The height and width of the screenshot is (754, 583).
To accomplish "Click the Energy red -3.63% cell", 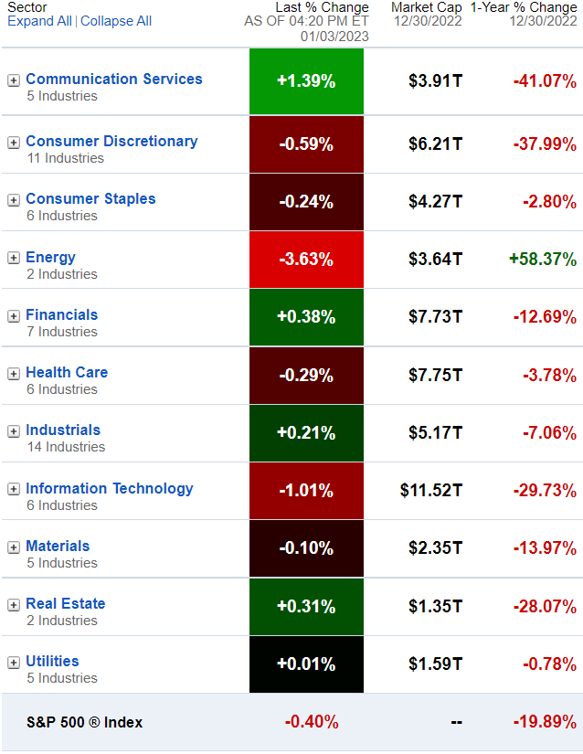I will click(306, 260).
